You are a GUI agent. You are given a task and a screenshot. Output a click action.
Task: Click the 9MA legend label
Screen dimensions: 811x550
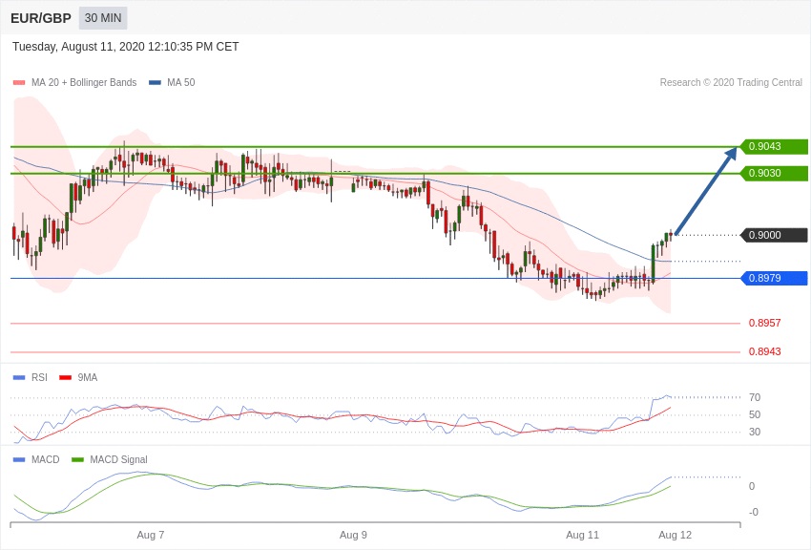tap(88, 378)
